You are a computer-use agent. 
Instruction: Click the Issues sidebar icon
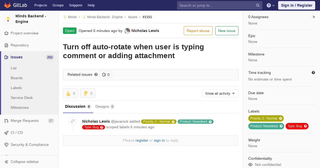(6, 57)
